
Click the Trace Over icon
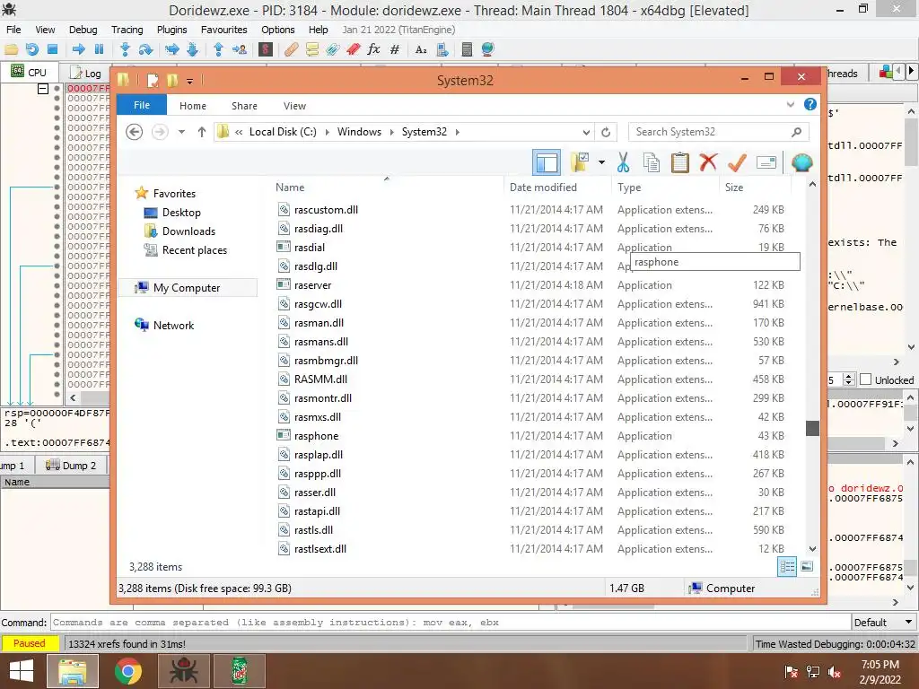pyautogui.click(x=192, y=49)
